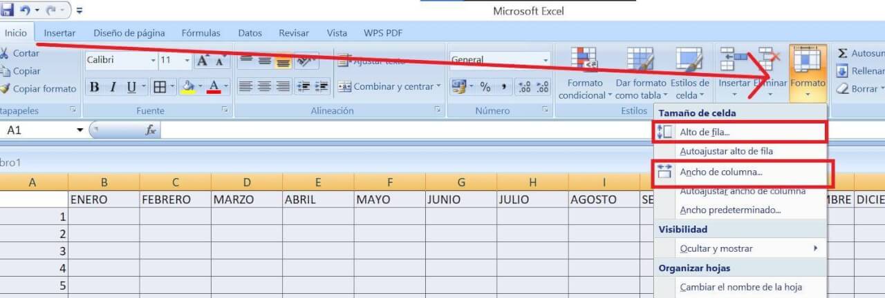Click the decrease indent icon
Image resolution: width=885 pixels, height=298 pixels.
[303, 87]
